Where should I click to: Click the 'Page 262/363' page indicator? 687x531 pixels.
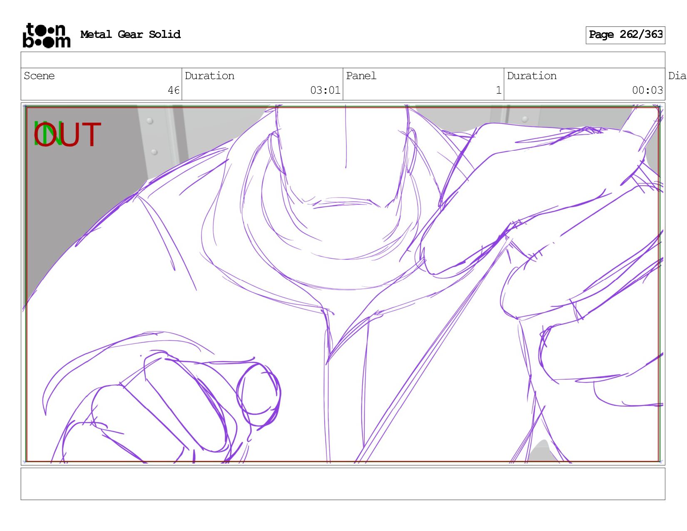pyautogui.click(x=625, y=35)
